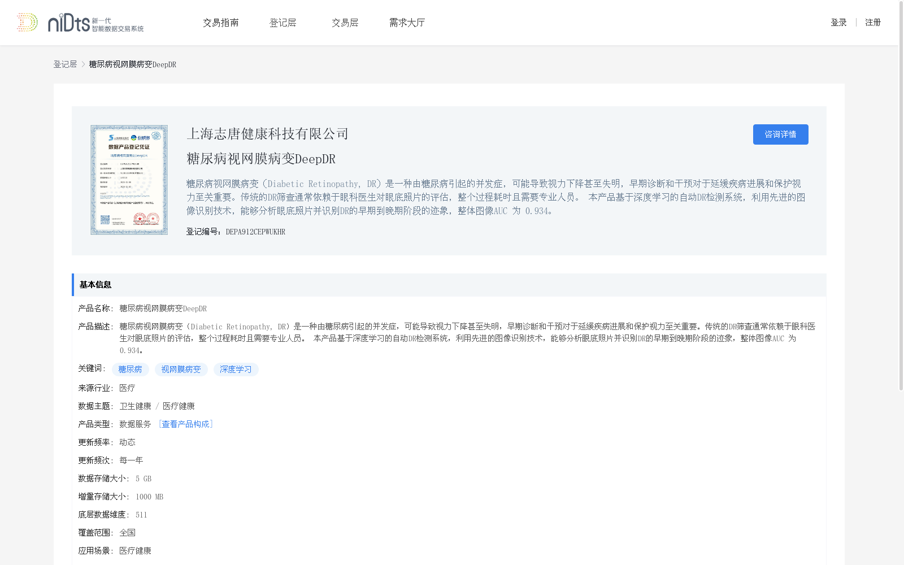Click the 来源行业 value 医疗

pyautogui.click(x=127, y=388)
